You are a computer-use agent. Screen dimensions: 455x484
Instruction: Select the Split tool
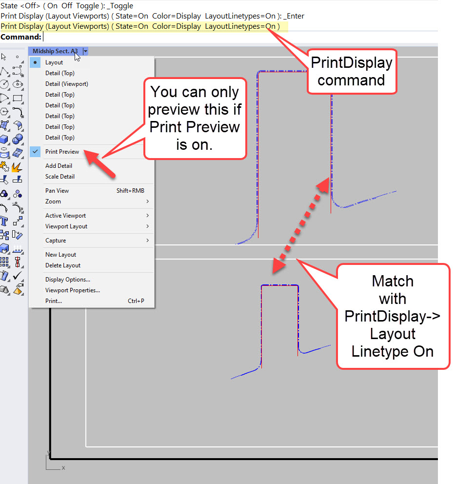coord(18,180)
